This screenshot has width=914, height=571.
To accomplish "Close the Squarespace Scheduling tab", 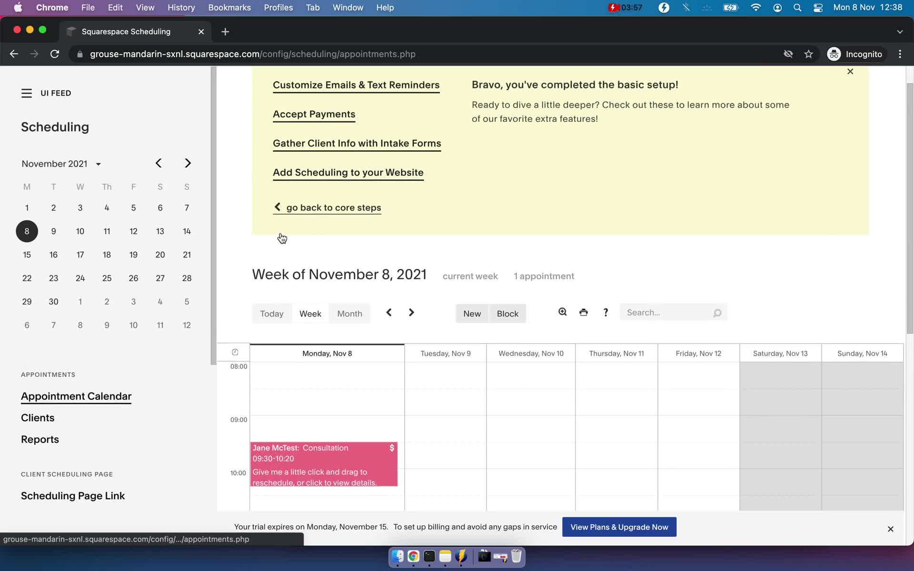I will (201, 31).
